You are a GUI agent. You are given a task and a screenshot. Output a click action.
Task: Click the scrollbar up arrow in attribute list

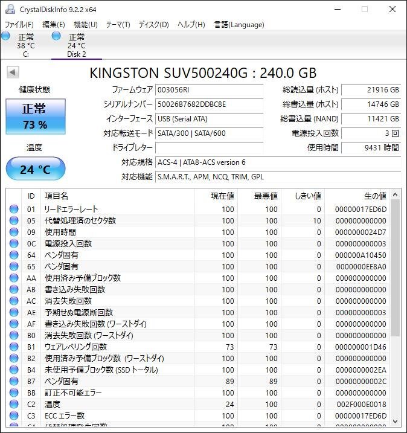(395, 194)
